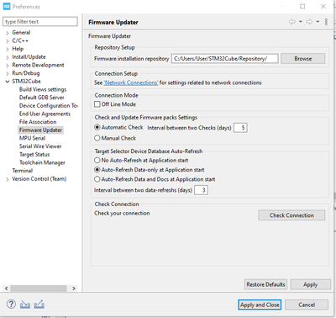The height and width of the screenshot is (318, 336).
Task: Open the Serial Wire Viewer page
Action: coord(40,146)
